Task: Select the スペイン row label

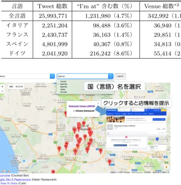Action: [x=17, y=44]
